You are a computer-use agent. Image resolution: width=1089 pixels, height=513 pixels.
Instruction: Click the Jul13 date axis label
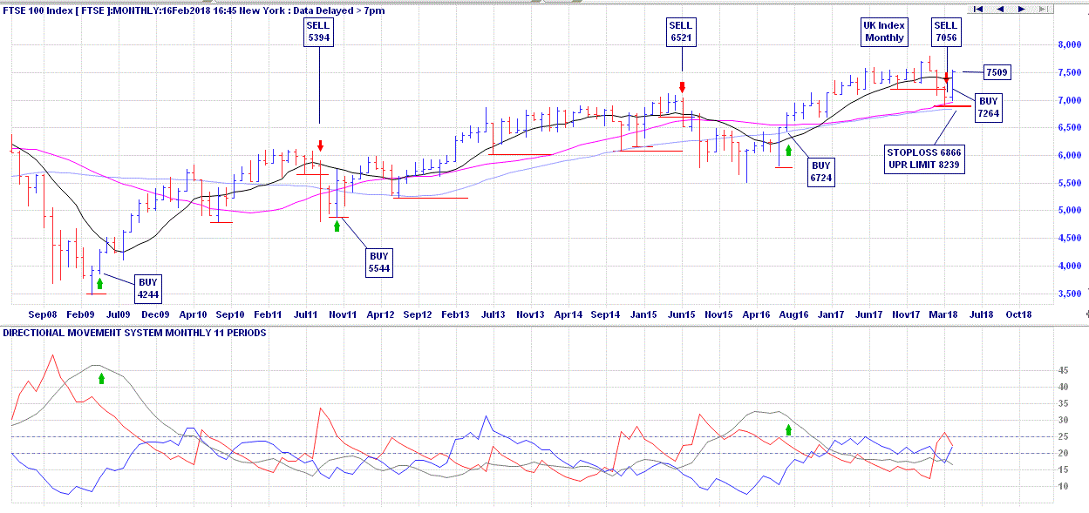pos(493,314)
